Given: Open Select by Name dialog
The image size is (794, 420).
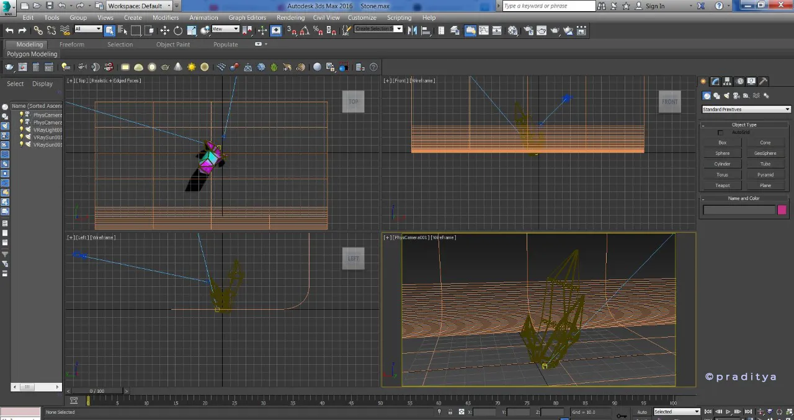Looking at the screenshot, I should (x=122, y=30).
